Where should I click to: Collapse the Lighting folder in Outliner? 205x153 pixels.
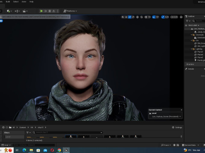coord(191,49)
